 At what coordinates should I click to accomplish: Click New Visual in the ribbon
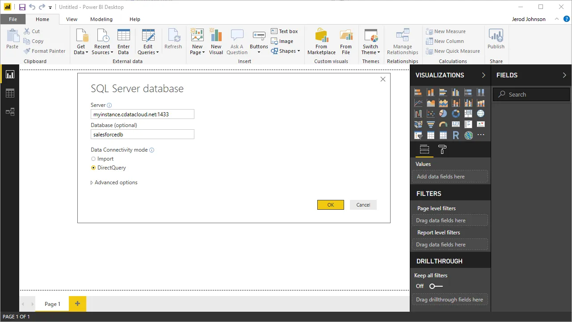216,40
